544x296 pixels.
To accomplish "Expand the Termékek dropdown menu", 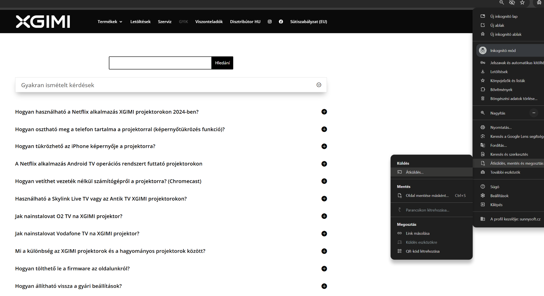I will click(110, 22).
